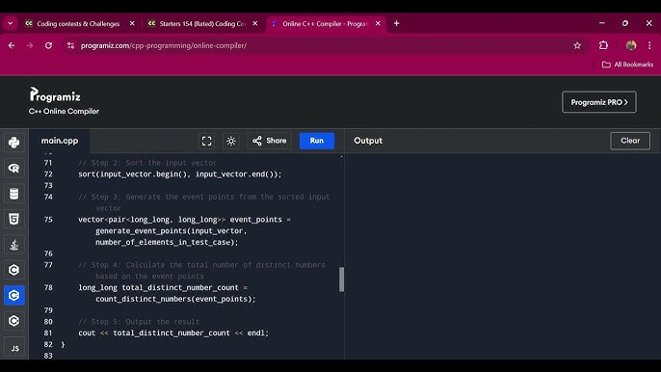Bookmark this page with star icon
The height and width of the screenshot is (372, 661).
point(577,45)
